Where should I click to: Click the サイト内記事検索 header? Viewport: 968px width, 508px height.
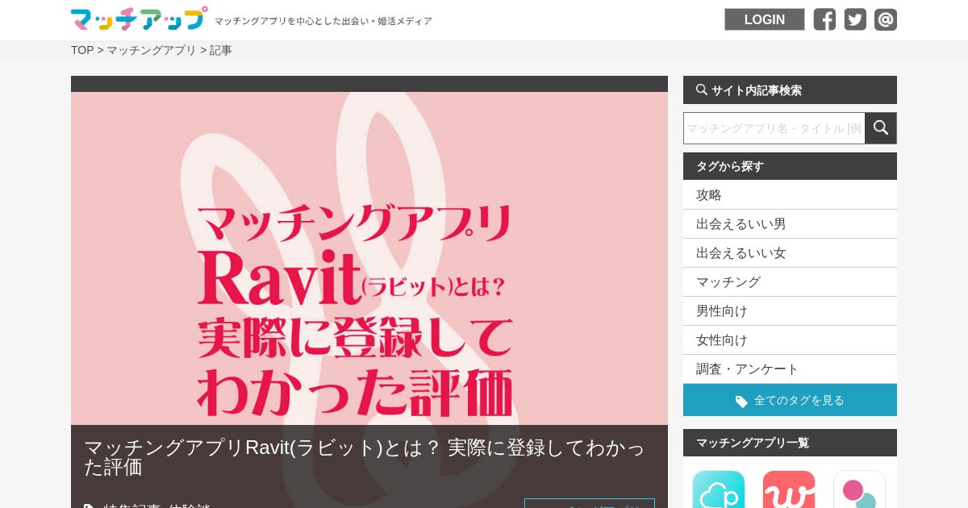click(790, 90)
